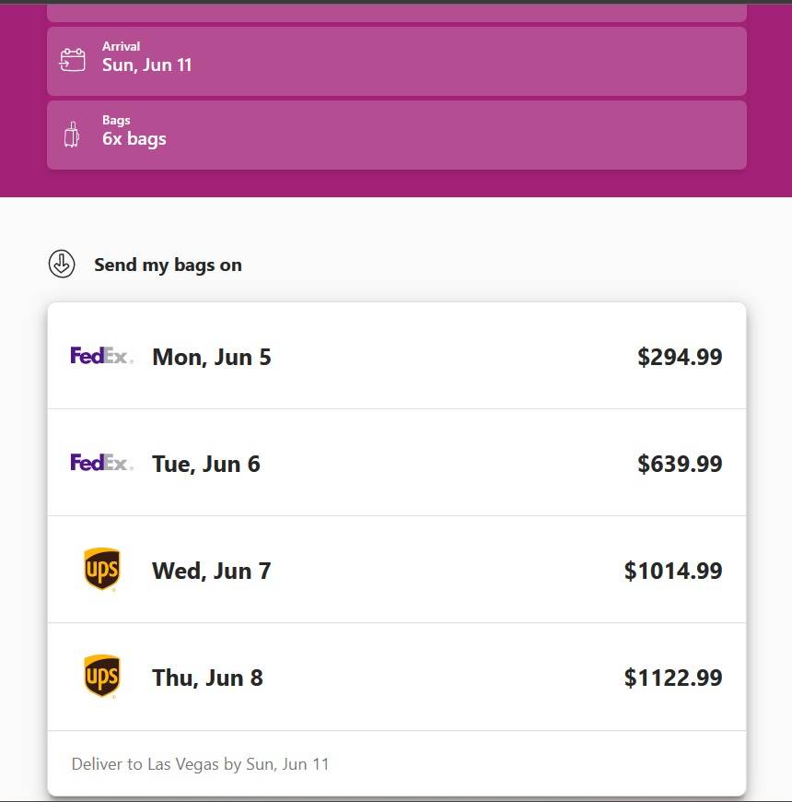Image resolution: width=792 pixels, height=802 pixels.
Task: Click the UPS logo for Wed, Jun 7
Action: coord(101,570)
